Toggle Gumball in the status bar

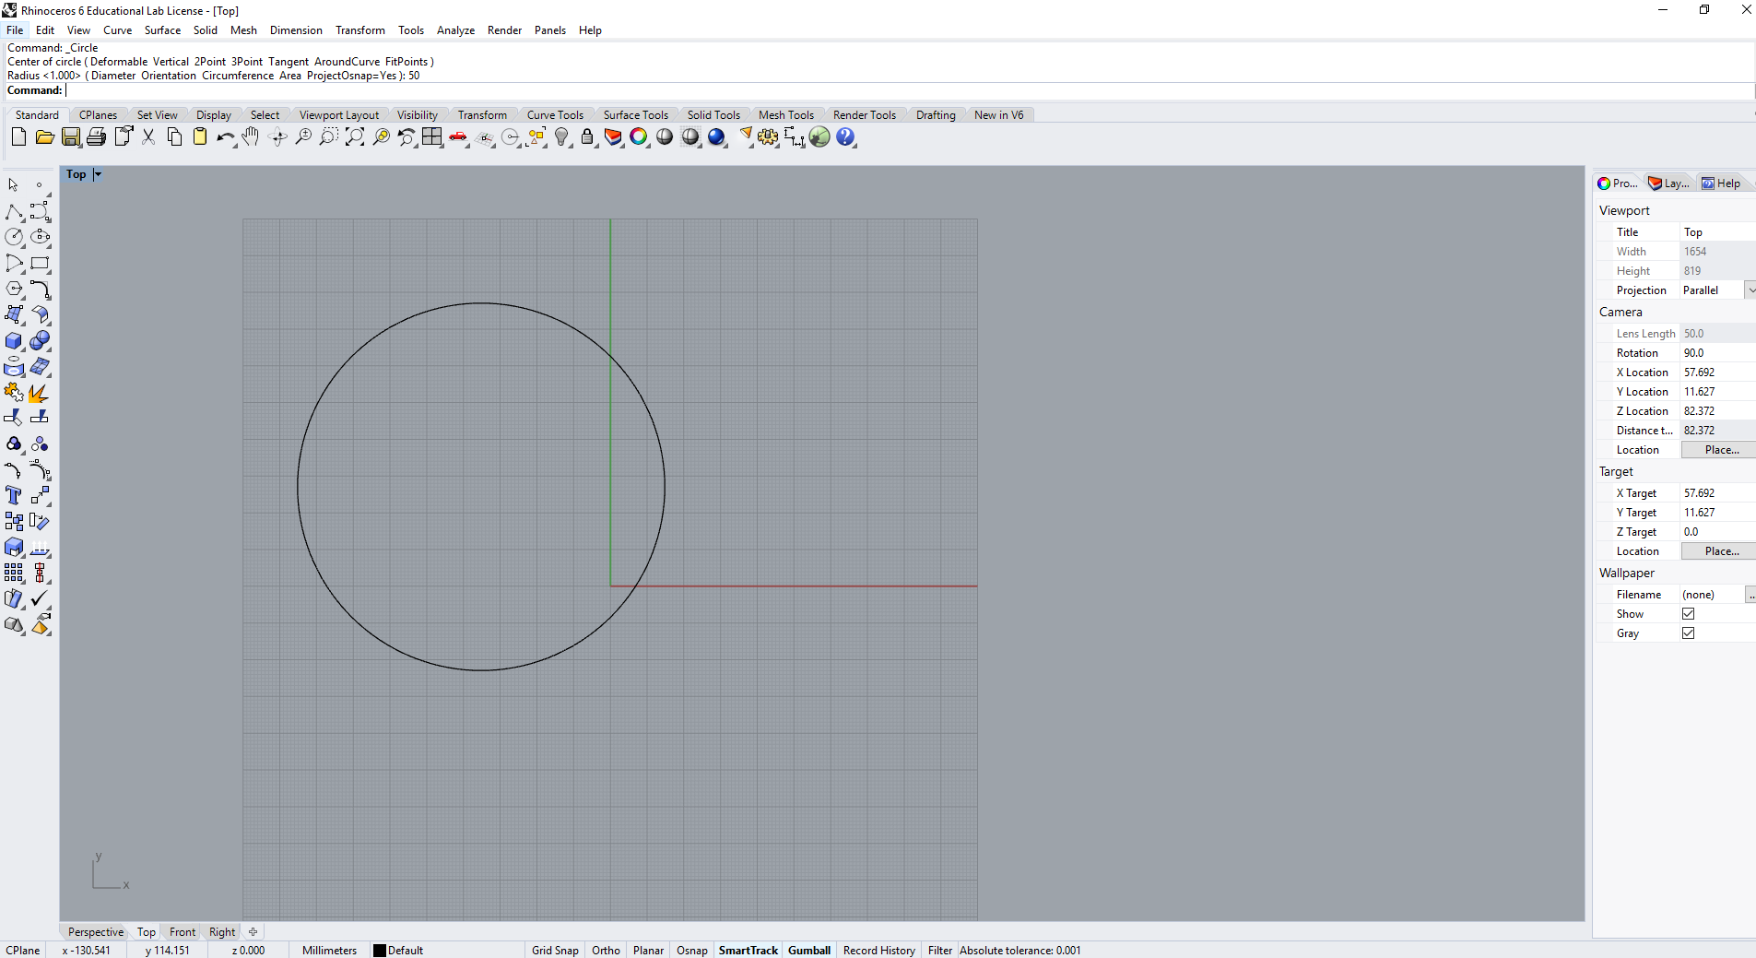pyautogui.click(x=809, y=951)
